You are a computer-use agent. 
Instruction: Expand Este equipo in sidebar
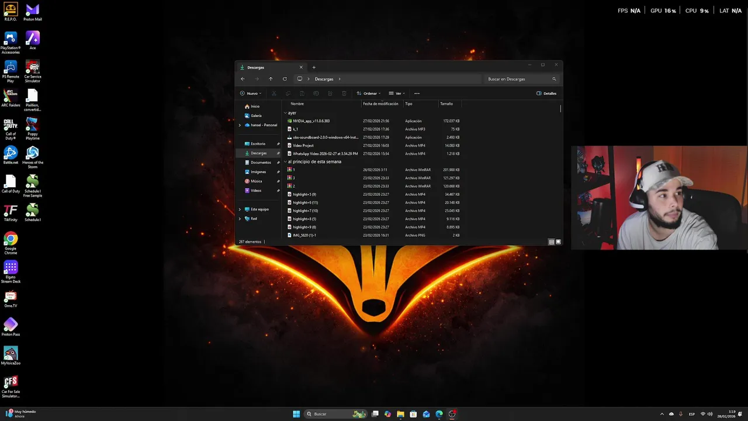tap(240, 209)
